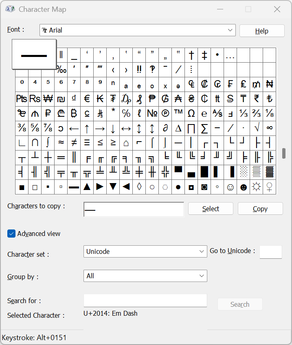The height and width of the screenshot is (345, 292).
Task: Uncheck the Advanced view checkbox
Action: [x=11, y=234]
